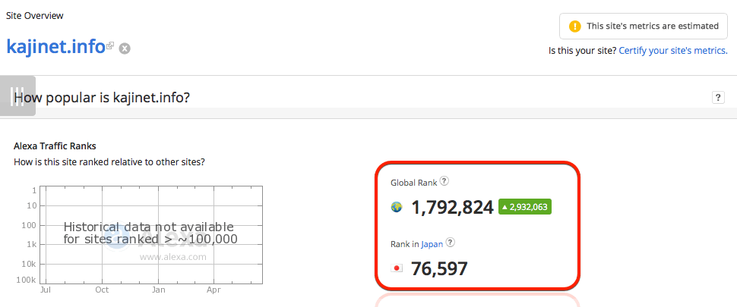Open the Japan country link

pyautogui.click(x=432, y=243)
